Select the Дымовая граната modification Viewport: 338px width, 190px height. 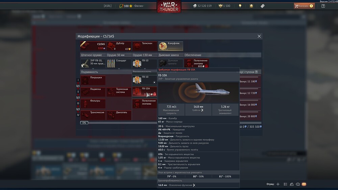coord(170,64)
